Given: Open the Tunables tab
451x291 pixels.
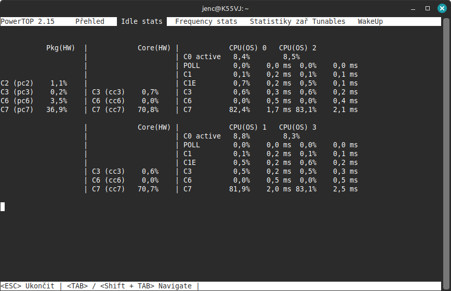Looking at the screenshot, I should 328,21.
